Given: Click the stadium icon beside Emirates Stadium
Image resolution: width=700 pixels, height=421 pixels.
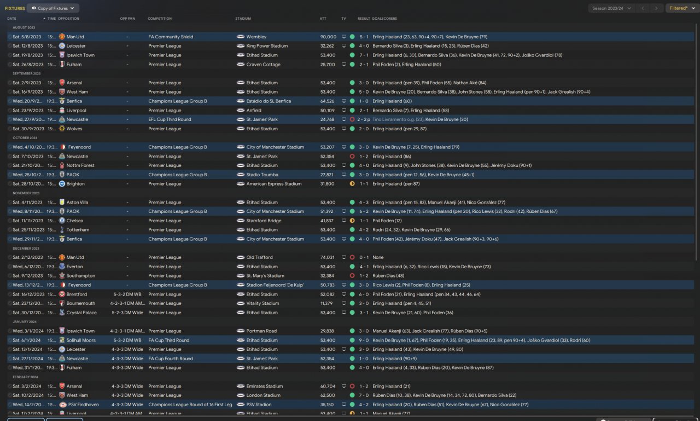Looking at the screenshot, I should 241,386.
